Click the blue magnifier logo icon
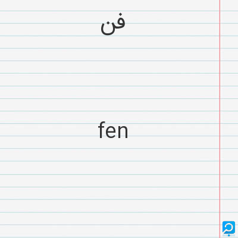 click(x=228, y=227)
